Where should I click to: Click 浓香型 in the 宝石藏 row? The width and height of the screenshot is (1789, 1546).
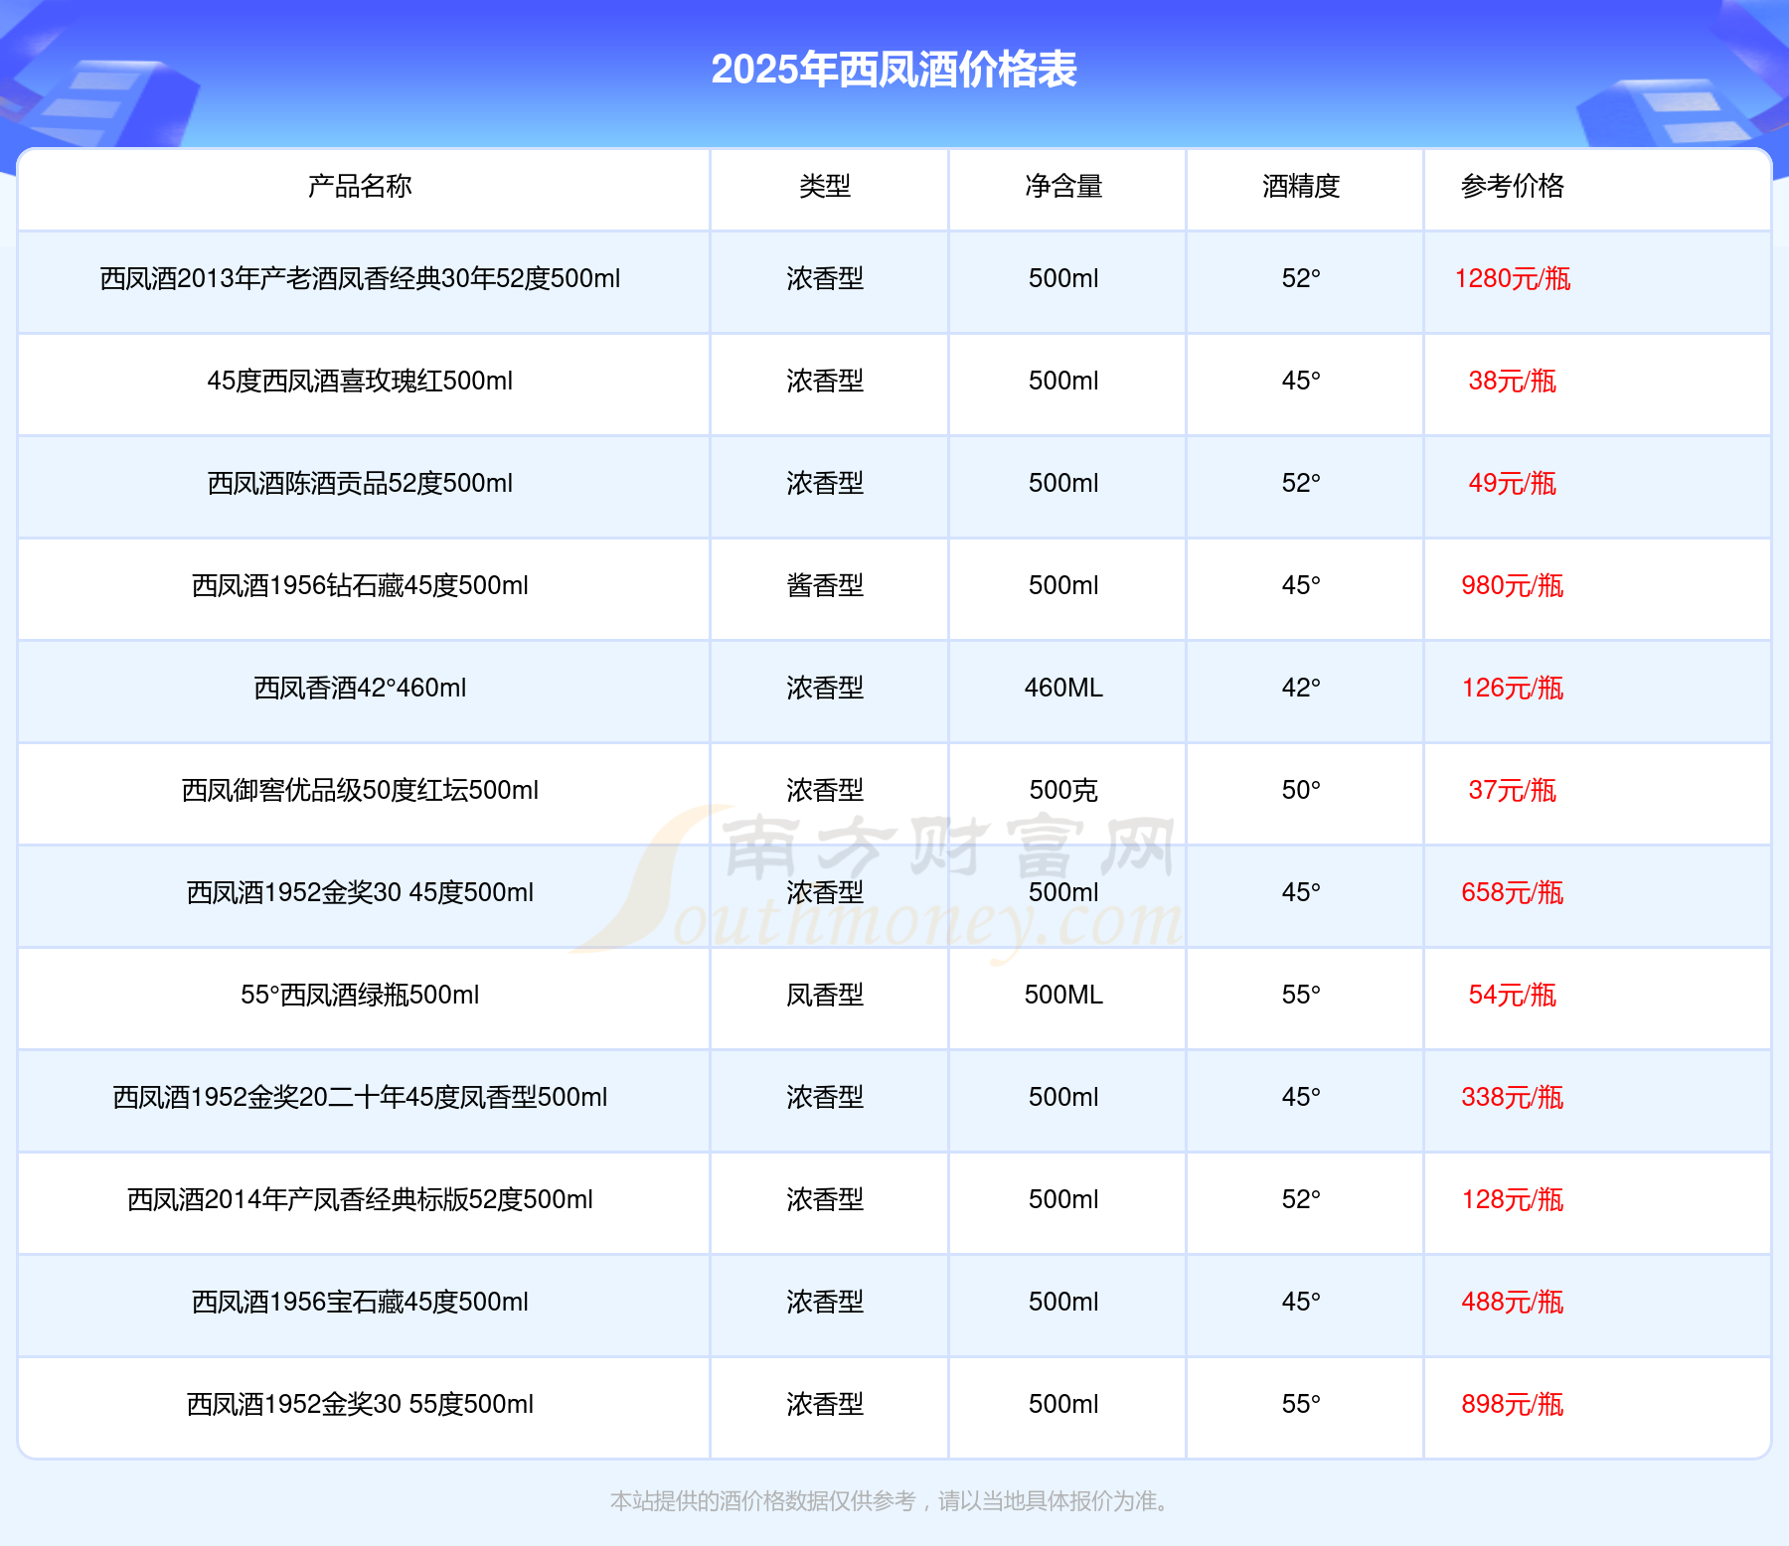point(825,1302)
